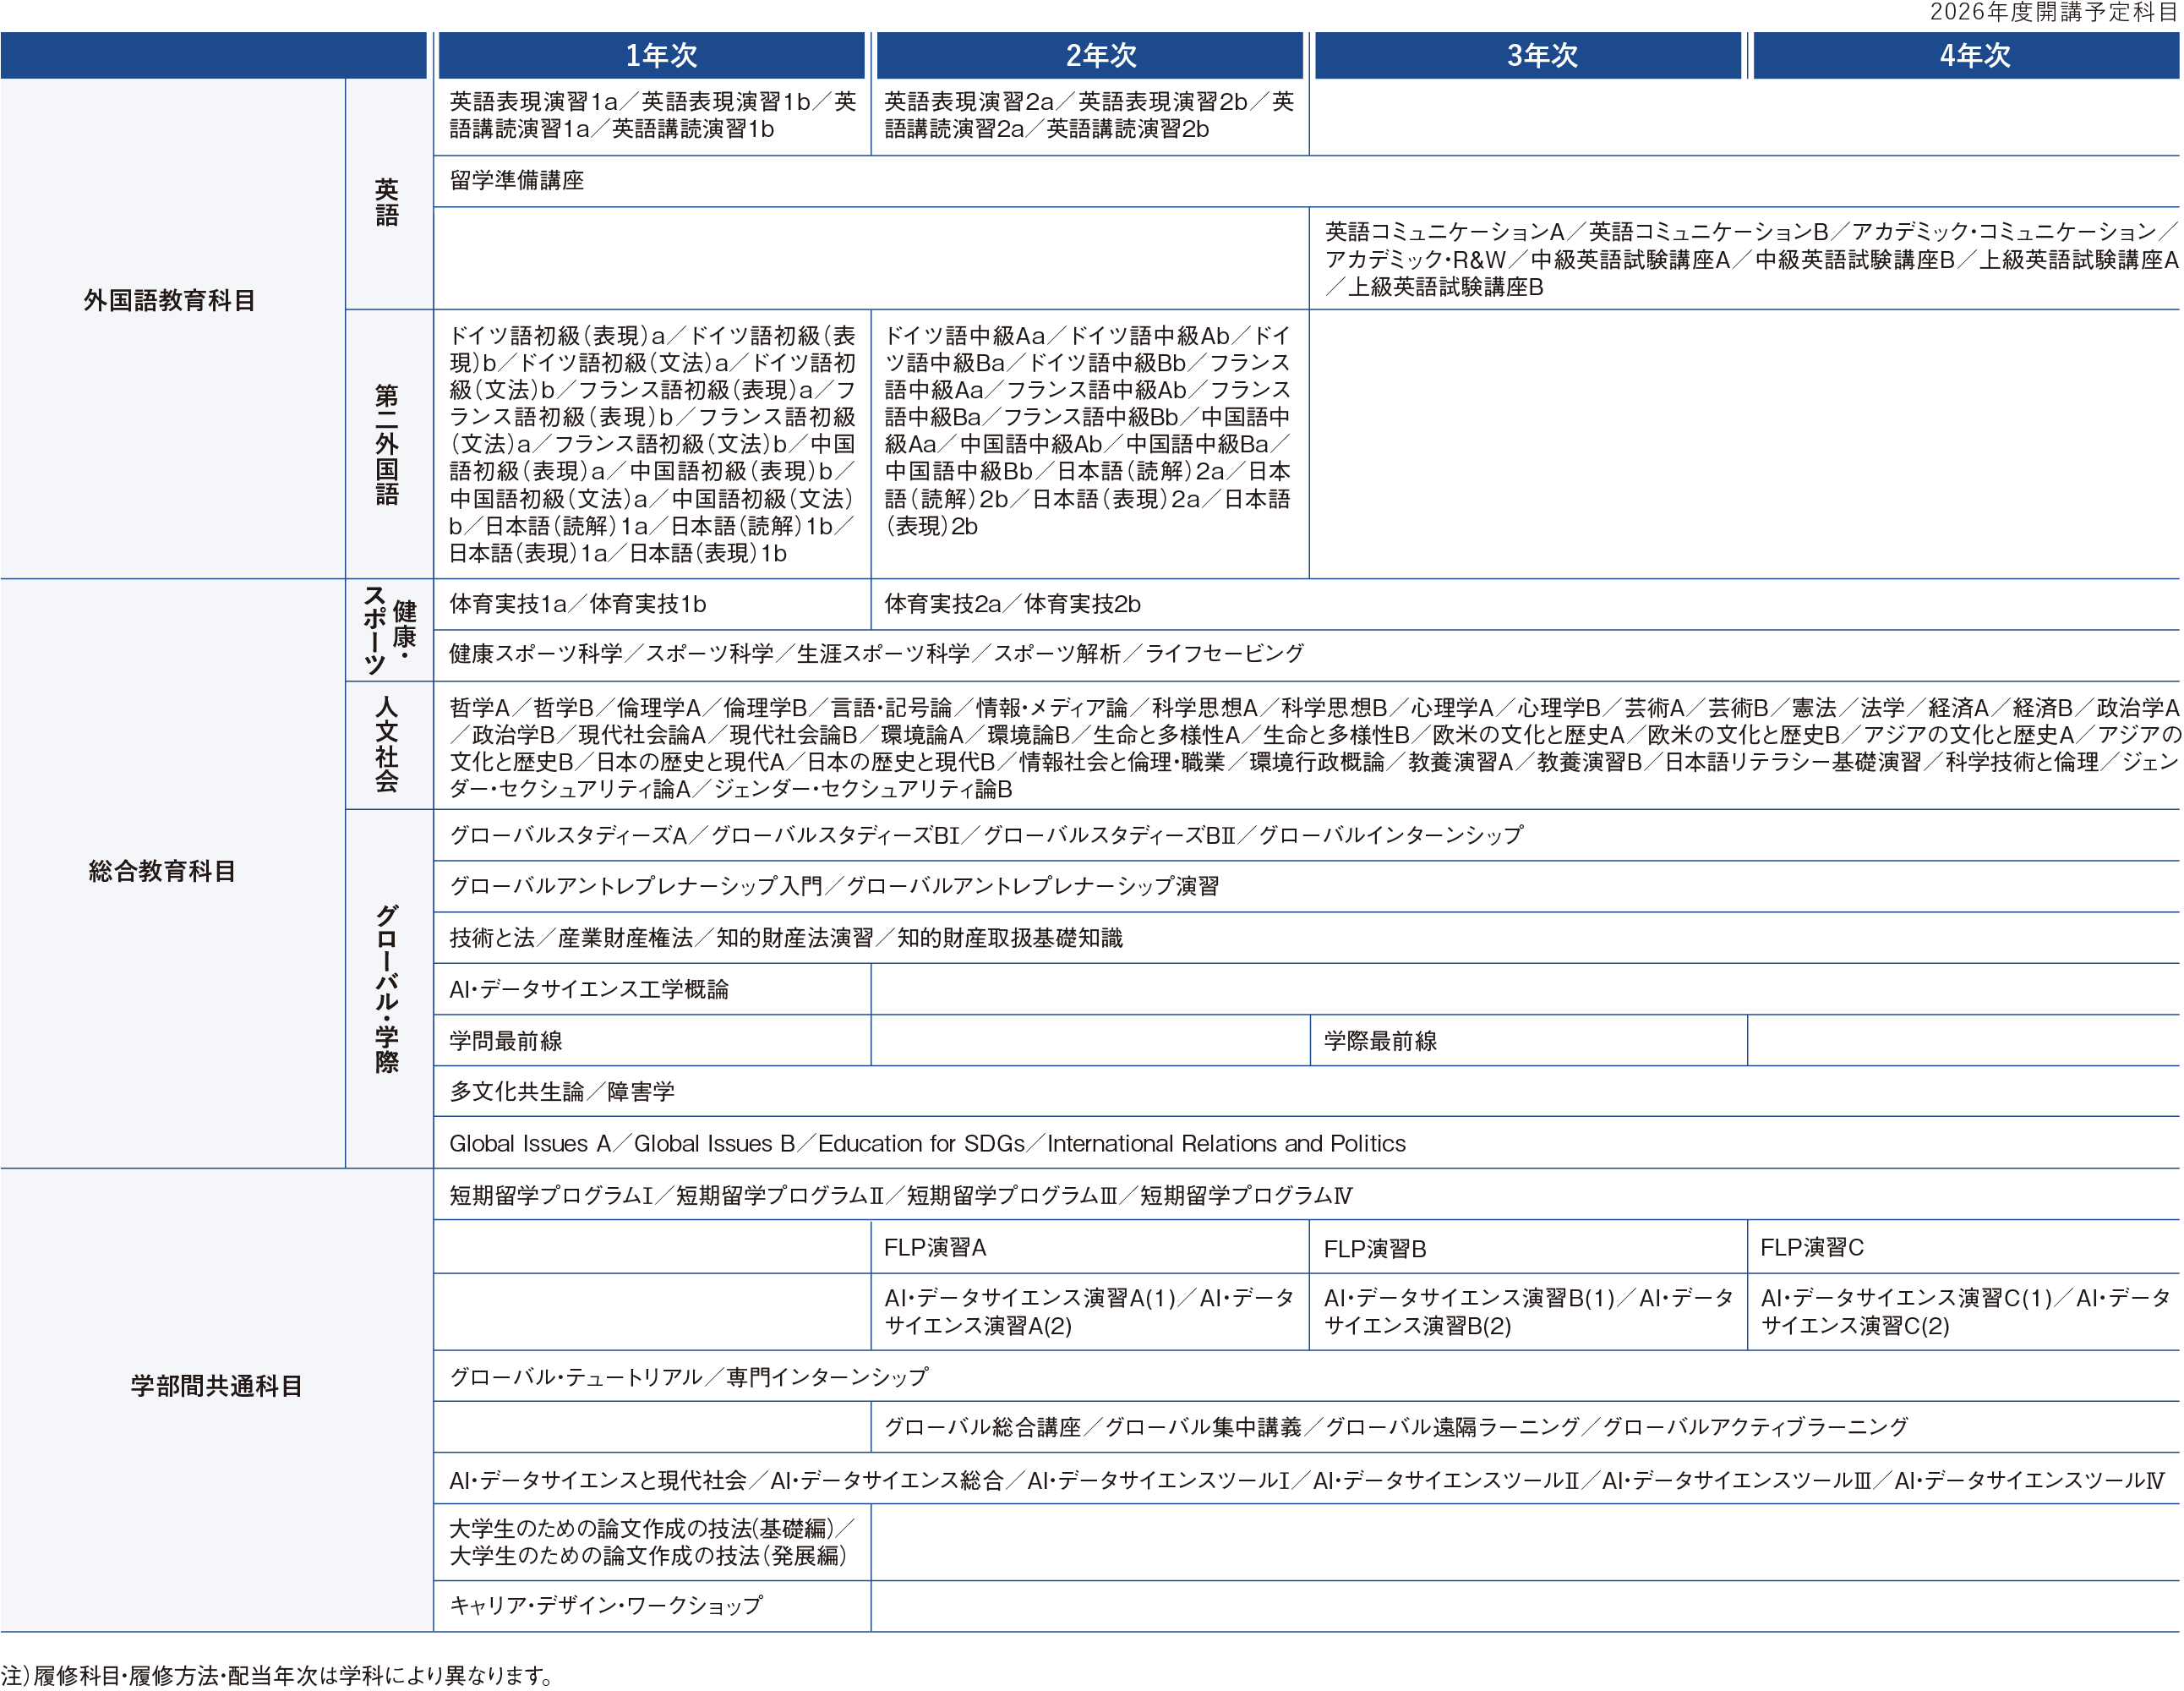2184x1691 pixels.
Task: Click the 学際最前線 cell
Action: pos(1528,1041)
